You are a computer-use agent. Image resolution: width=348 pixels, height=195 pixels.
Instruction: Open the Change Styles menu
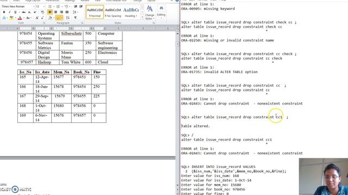click(x=150, y=13)
